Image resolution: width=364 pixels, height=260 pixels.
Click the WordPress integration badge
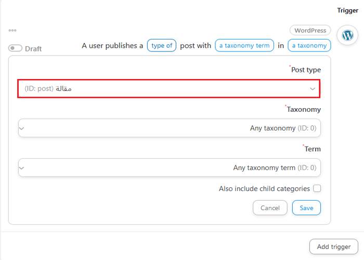point(310,31)
